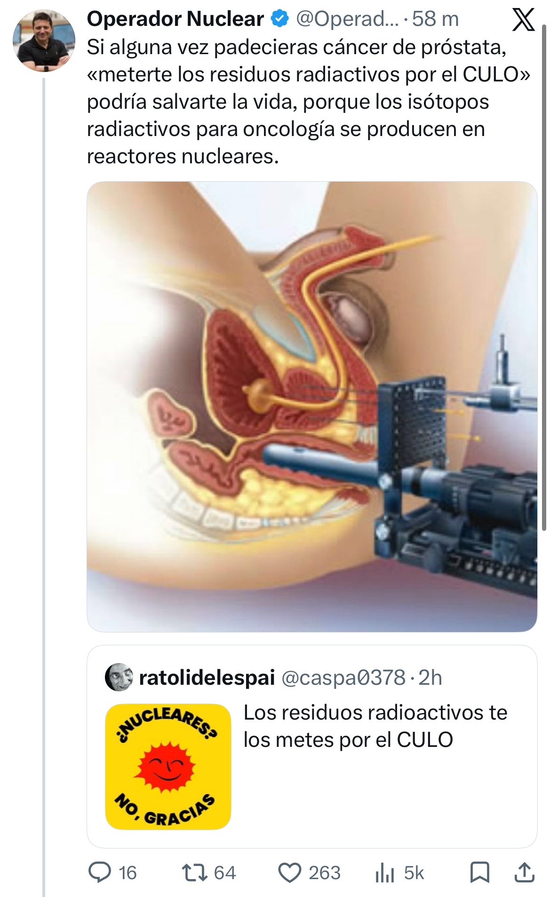
Task: Open the @caspa0378 handle
Action: (343, 678)
